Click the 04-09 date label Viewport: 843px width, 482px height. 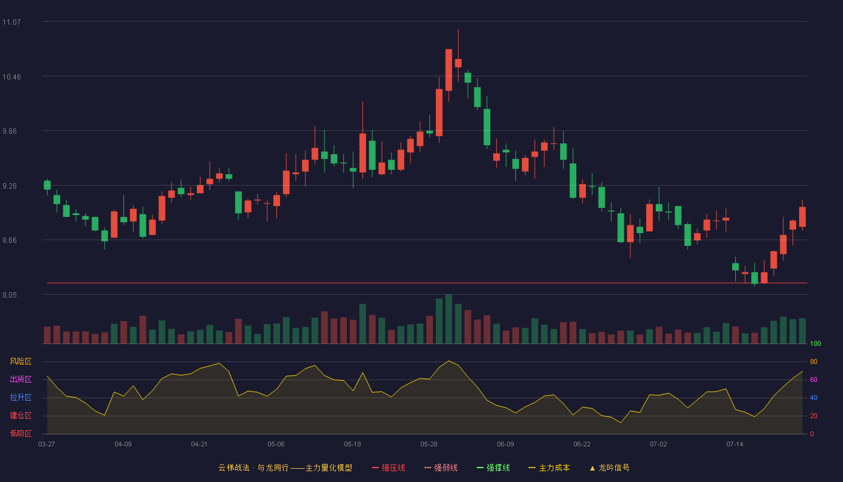pos(123,444)
